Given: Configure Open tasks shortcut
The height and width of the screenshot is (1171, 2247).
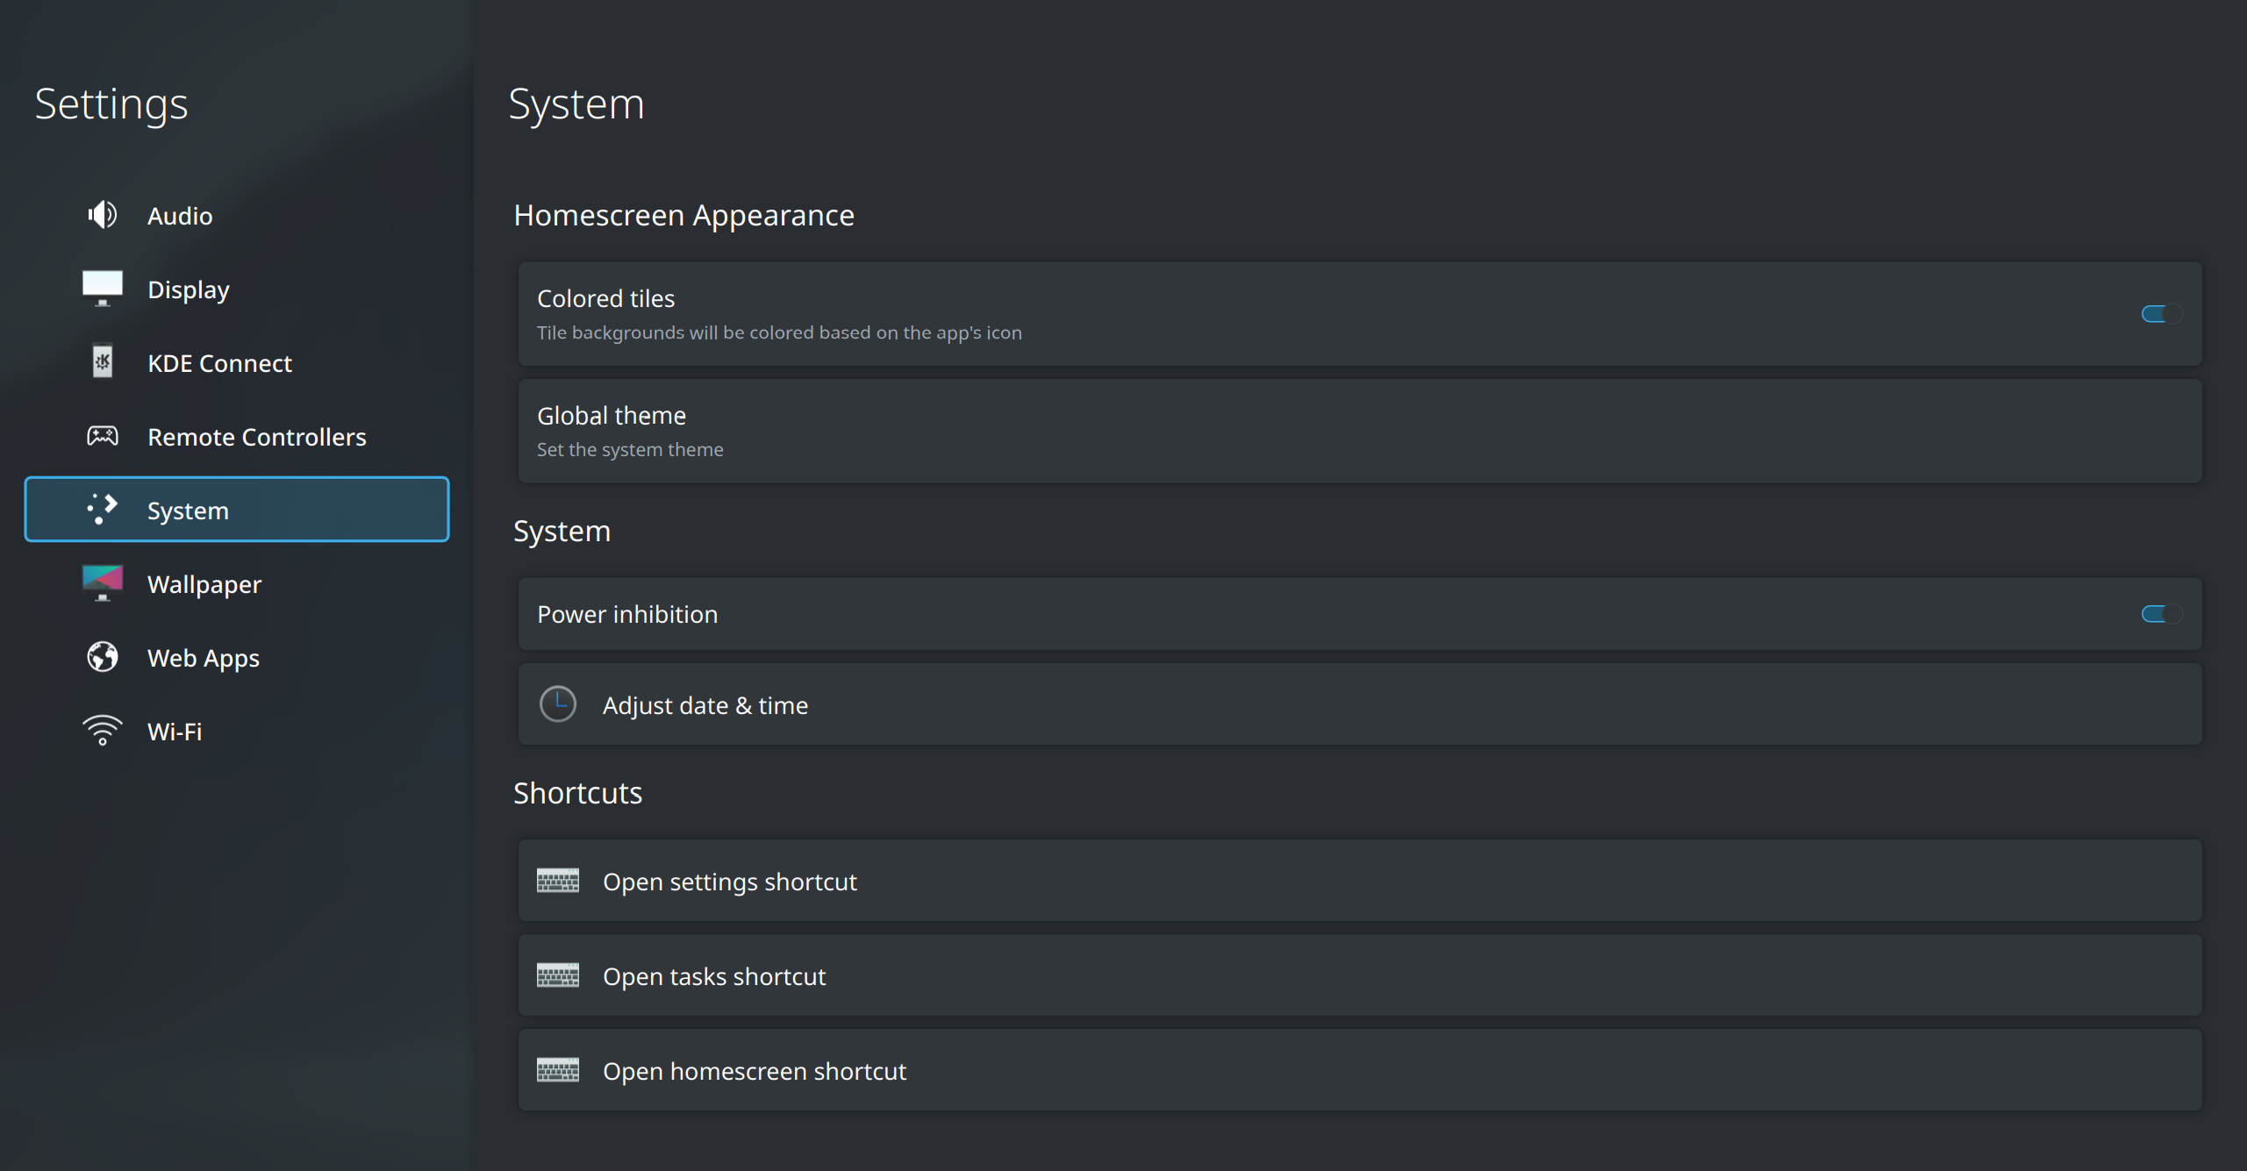Looking at the screenshot, I should [1359, 975].
